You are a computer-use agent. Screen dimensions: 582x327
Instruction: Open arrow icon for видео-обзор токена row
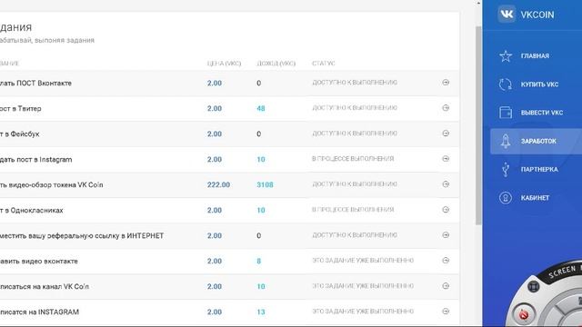pyautogui.click(x=446, y=184)
